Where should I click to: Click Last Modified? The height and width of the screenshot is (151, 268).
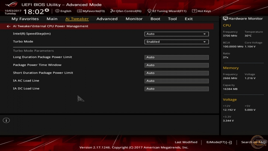coord(186,142)
